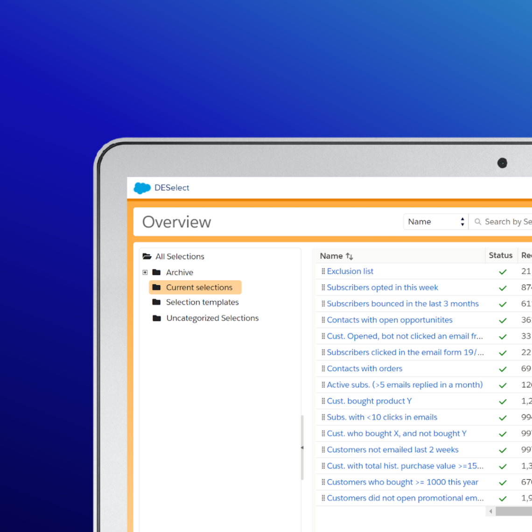Click the sort arrows next to the Name column
This screenshot has height=532, width=532.
coord(350,256)
